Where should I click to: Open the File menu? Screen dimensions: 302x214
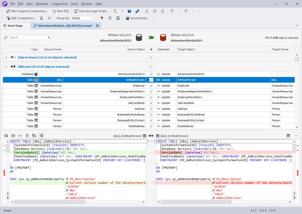(13, 4)
